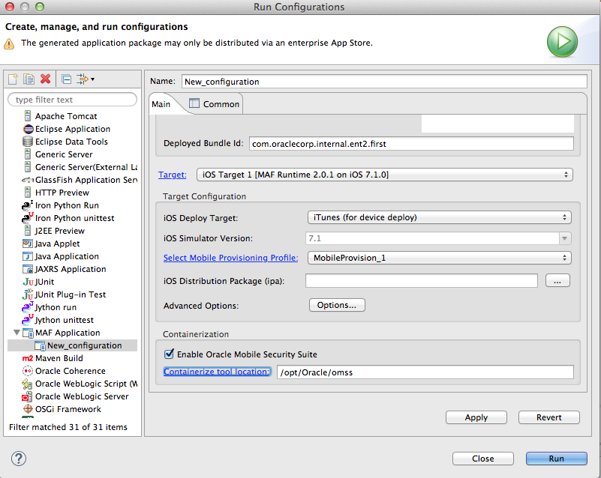Viewport: 601px width, 478px height.
Task: Click the Eclipse Data Tools database icon
Action: pos(28,142)
